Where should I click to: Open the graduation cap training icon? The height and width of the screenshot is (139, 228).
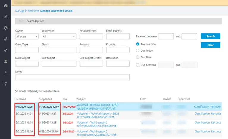point(6,61)
